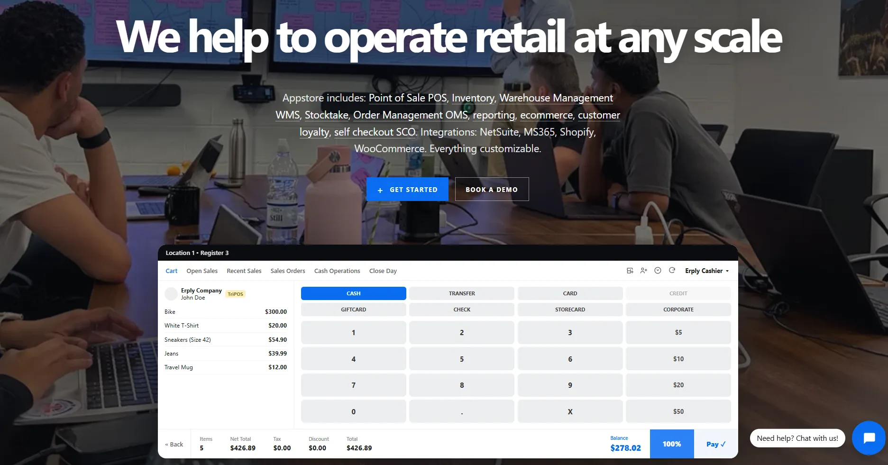
Task: Select TRANSFER payment method
Action: click(x=462, y=293)
